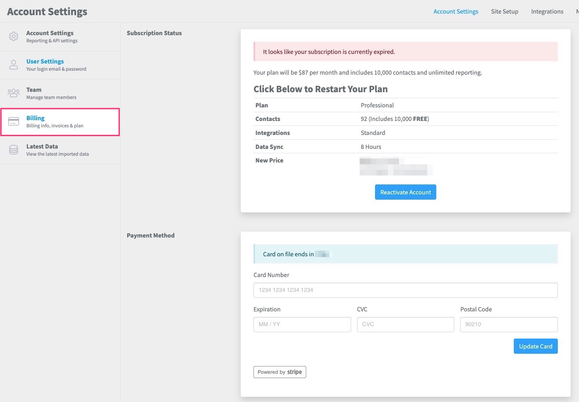Click the Update Card button
Screen dimensions: 579x402
click(535, 347)
